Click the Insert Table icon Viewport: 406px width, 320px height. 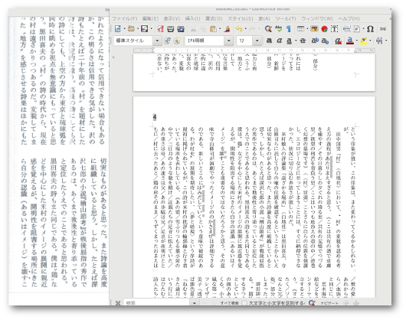(x=300, y=29)
